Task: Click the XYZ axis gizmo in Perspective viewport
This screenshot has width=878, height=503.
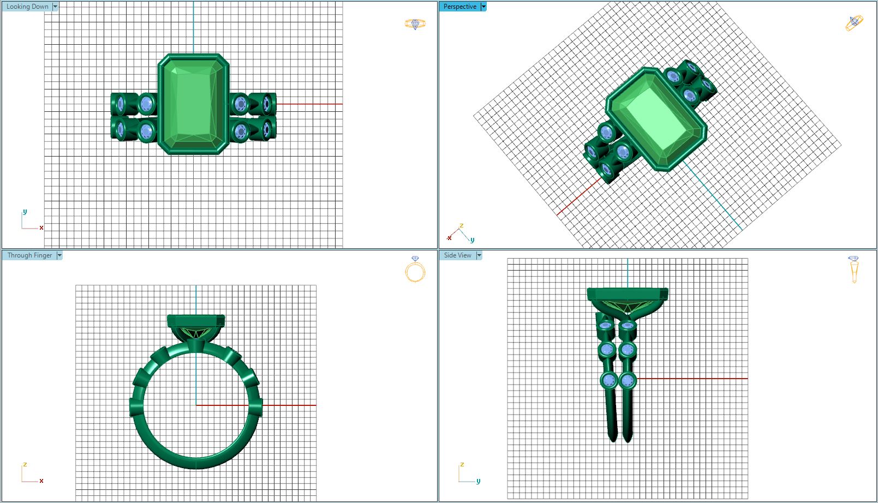Action: click(460, 233)
